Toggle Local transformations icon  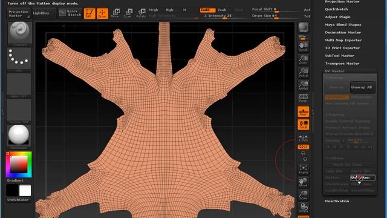pyautogui.click(x=304, y=124)
